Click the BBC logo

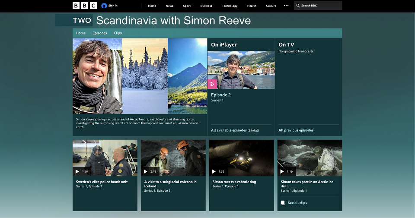(85, 6)
